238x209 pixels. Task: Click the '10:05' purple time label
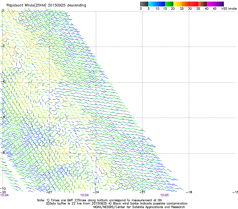point(164,195)
